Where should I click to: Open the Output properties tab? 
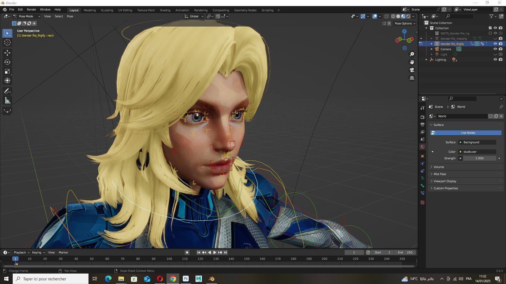[x=422, y=124]
